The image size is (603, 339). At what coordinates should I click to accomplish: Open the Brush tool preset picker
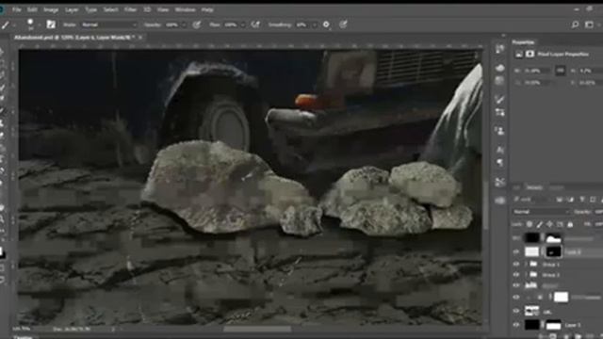[x=8, y=25]
